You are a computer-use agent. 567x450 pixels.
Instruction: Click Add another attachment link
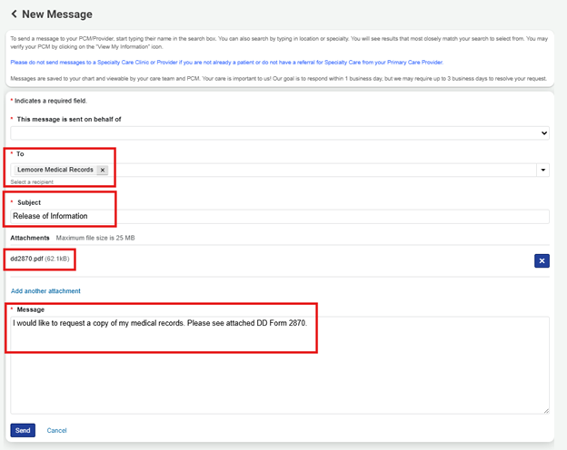tap(45, 291)
